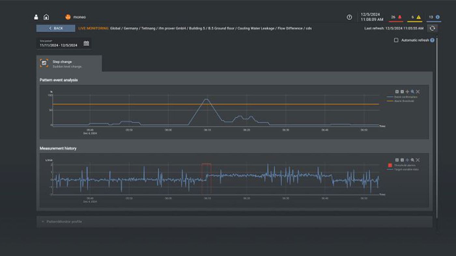The height and width of the screenshot is (256, 456).
Task: Click the moneo logo icon
Action: click(67, 16)
